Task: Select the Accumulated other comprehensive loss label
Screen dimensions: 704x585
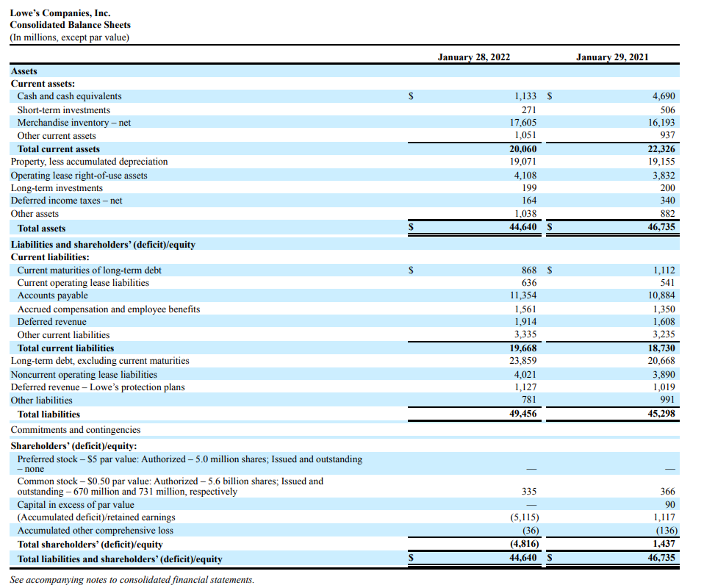Action: point(96,530)
